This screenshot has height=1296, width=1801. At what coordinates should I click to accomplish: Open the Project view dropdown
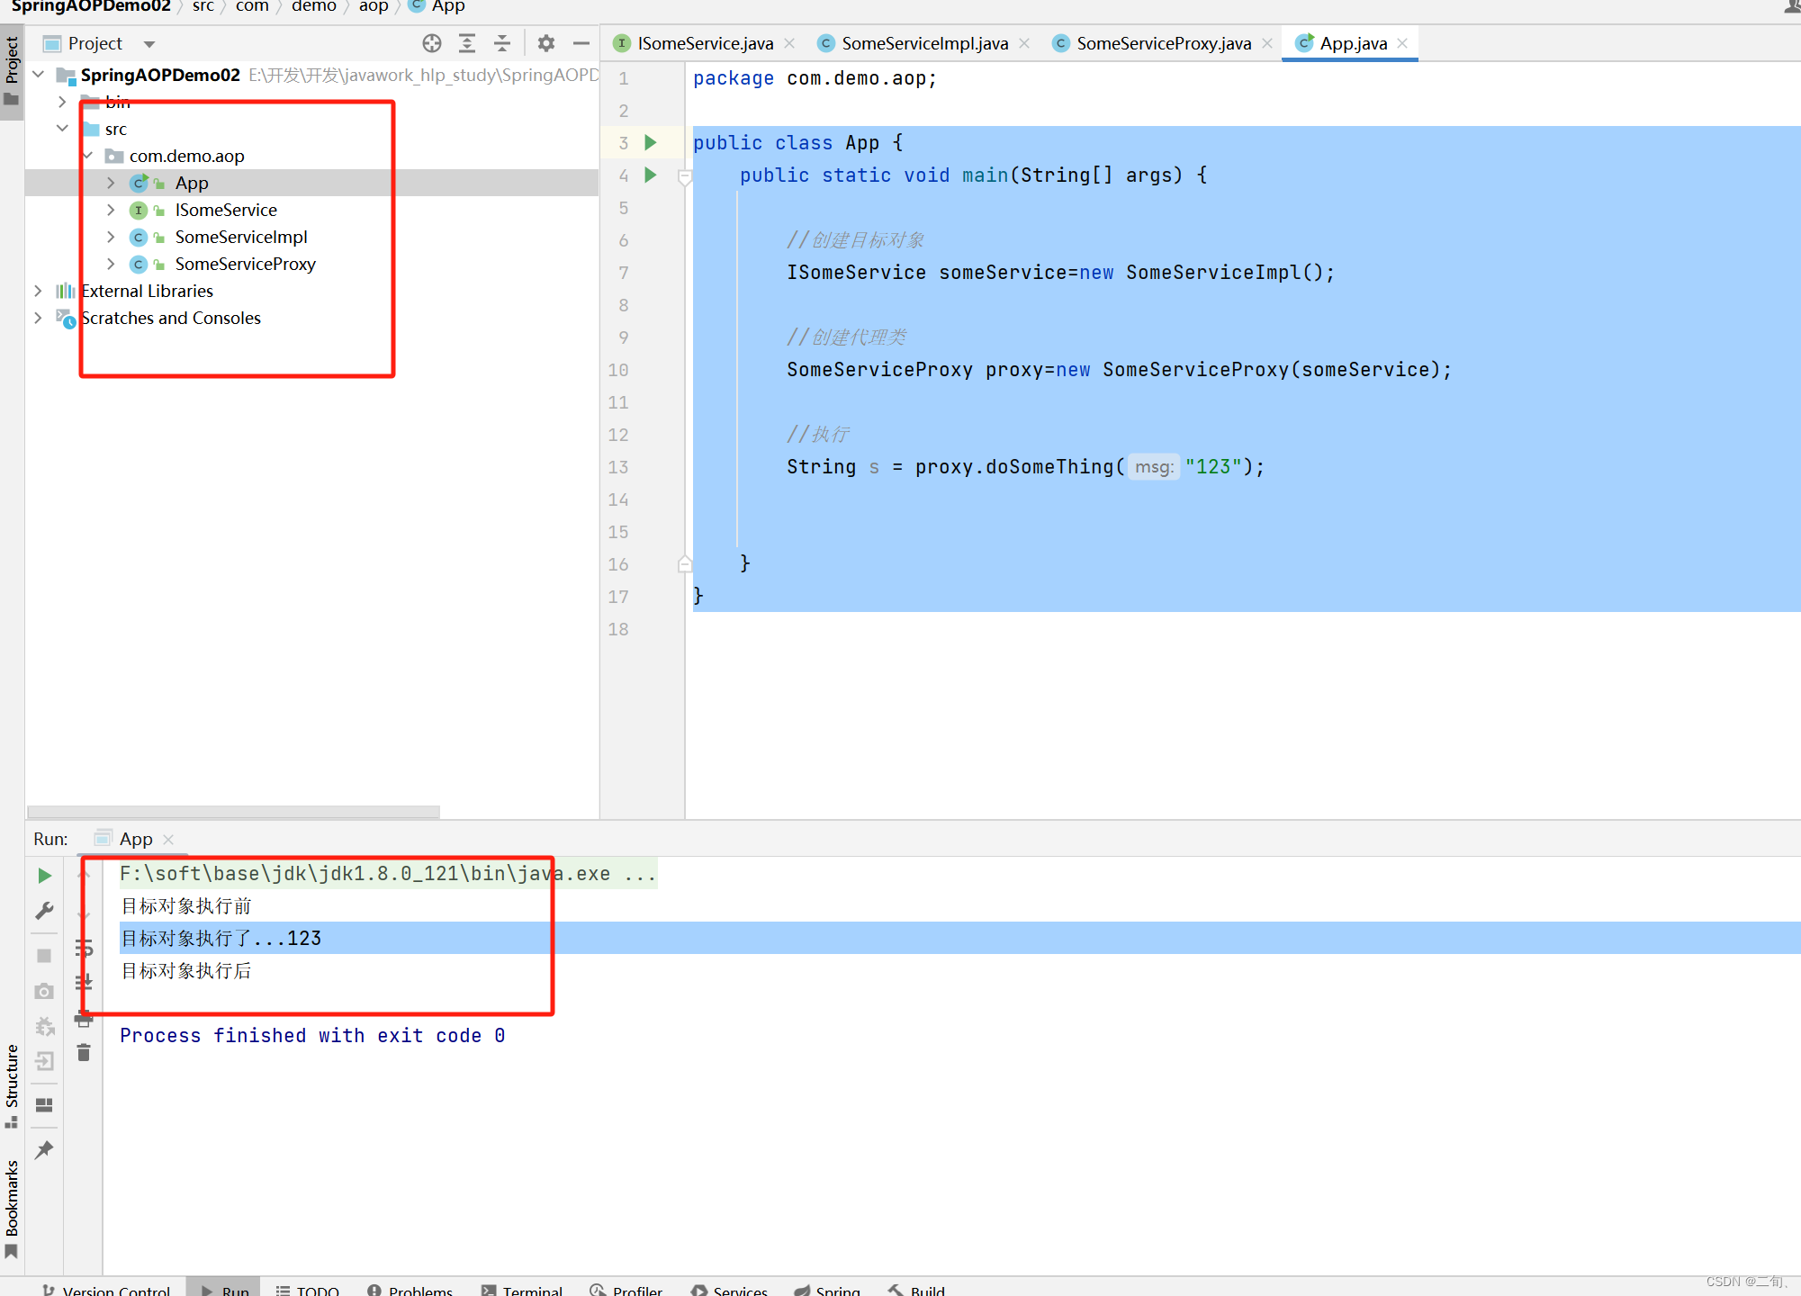tap(149, 44)
